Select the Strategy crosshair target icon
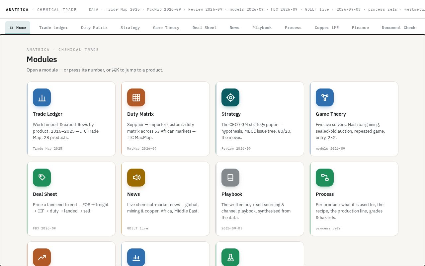Image resolution: width=425 pixels, height=266 pixels. (230, 97)
